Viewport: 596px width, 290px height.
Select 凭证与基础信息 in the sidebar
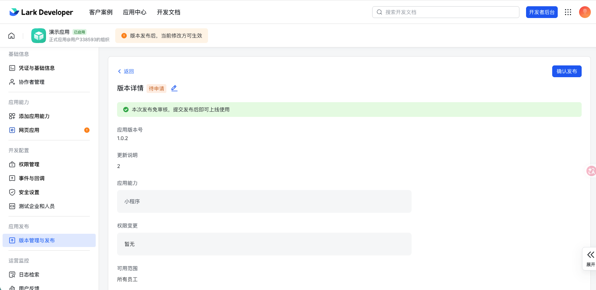coord(36,68)
